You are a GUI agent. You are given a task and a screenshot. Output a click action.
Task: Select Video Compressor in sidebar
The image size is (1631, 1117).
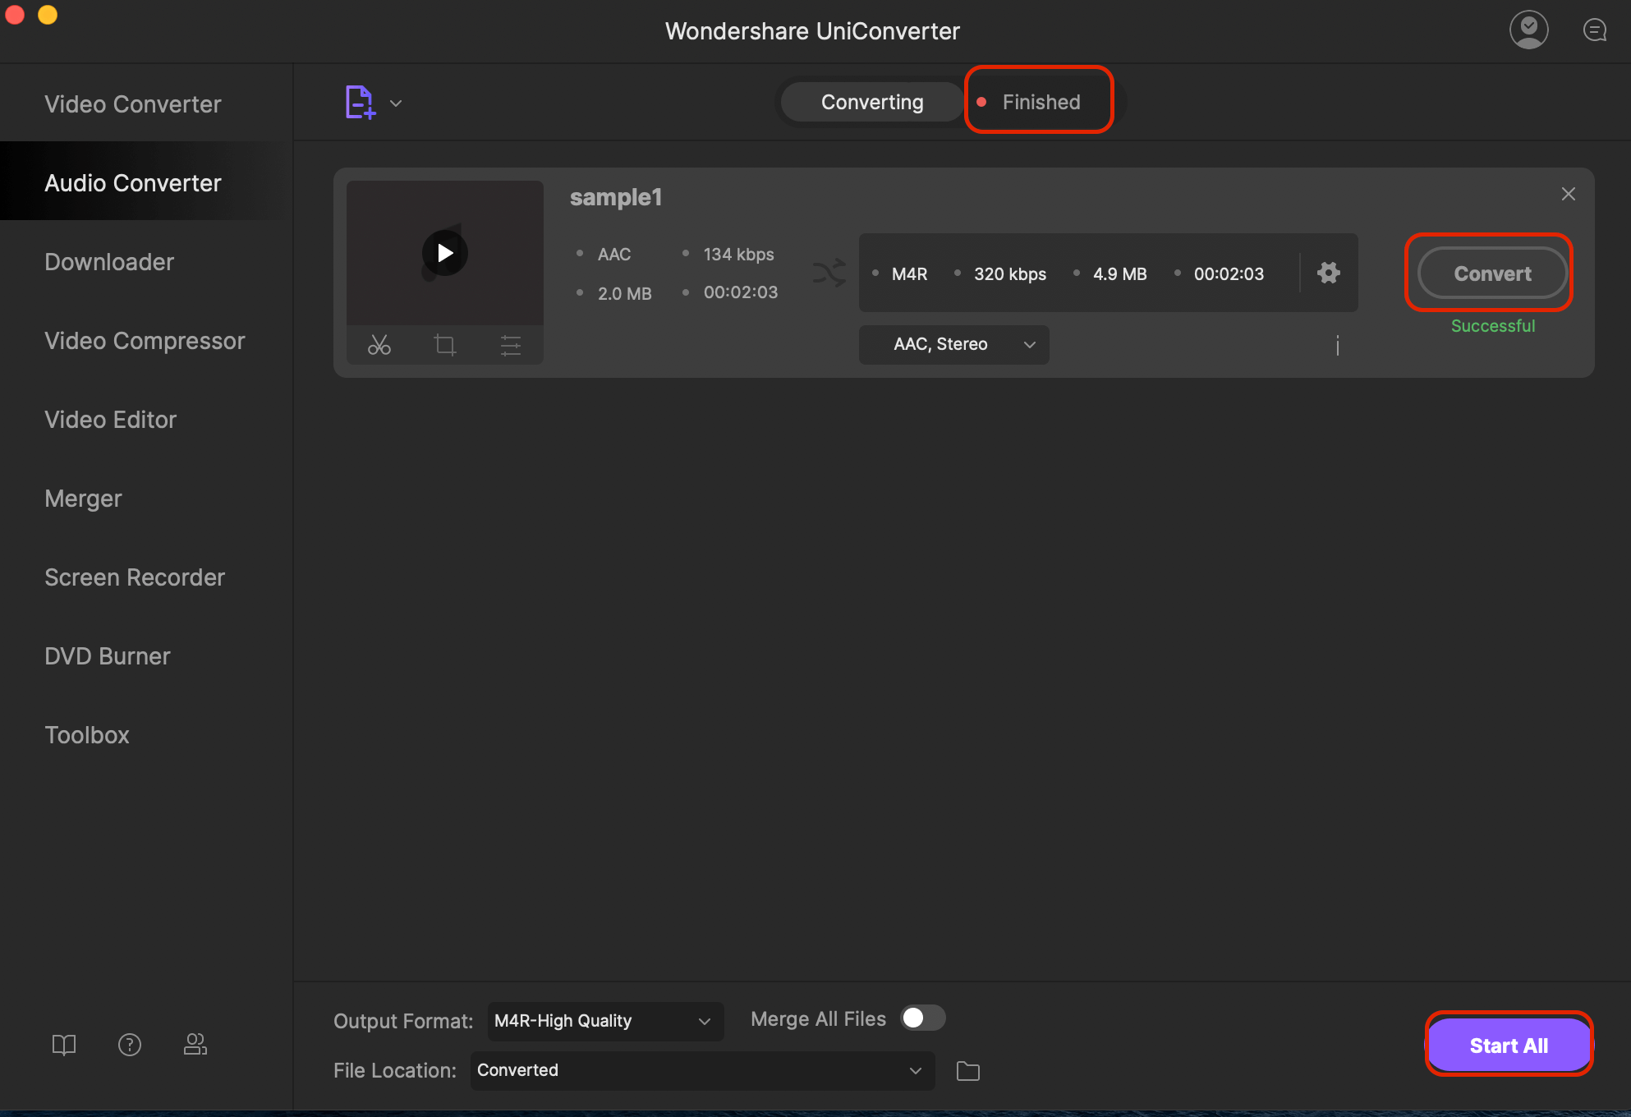tap(145, 341)
